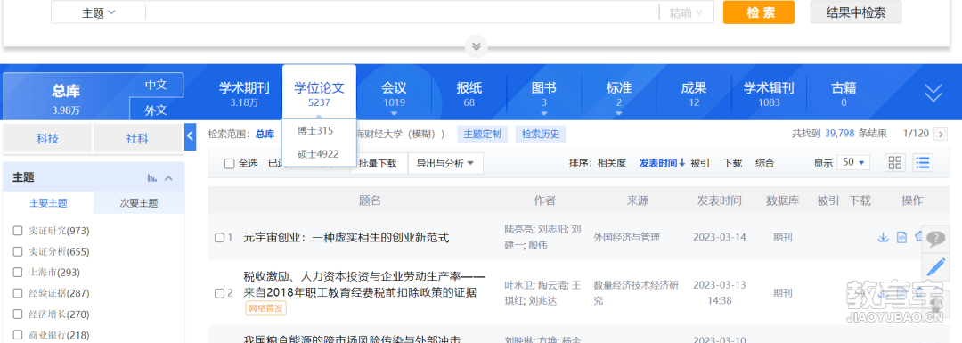Switch to grid thumbnail view icon
This screenshot has height=343, width=962.
click(895, 163)
